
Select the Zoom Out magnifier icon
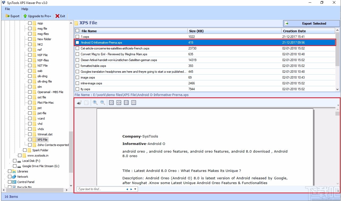tap(103, 102)
